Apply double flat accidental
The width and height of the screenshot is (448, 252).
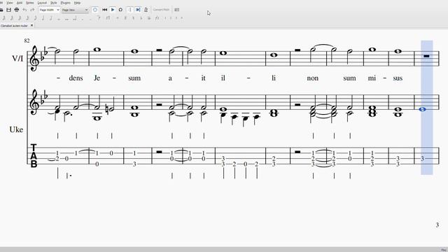149,18
